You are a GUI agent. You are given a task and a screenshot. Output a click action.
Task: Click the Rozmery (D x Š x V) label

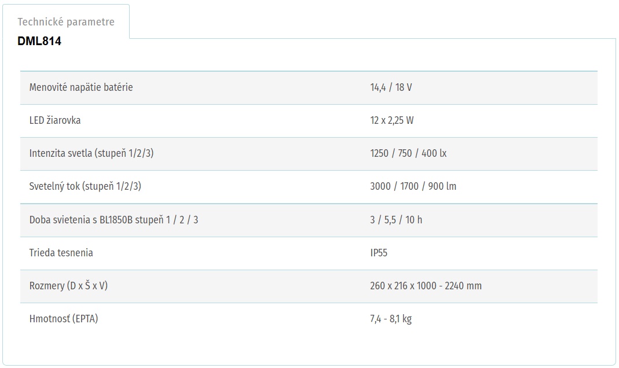pos(68,286)
